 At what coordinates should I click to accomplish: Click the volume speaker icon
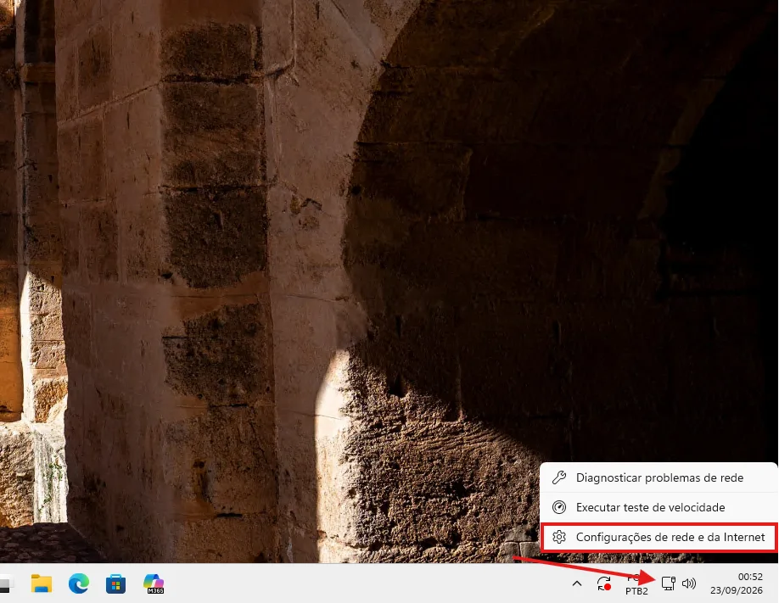(x=689, y=583)
